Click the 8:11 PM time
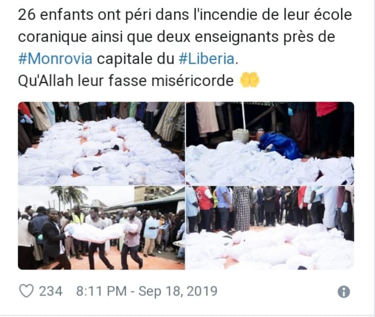 [101, 292]
